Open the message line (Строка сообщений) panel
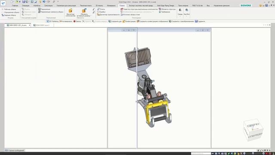Screen dimensions: 275x155 tap(14, 150)
